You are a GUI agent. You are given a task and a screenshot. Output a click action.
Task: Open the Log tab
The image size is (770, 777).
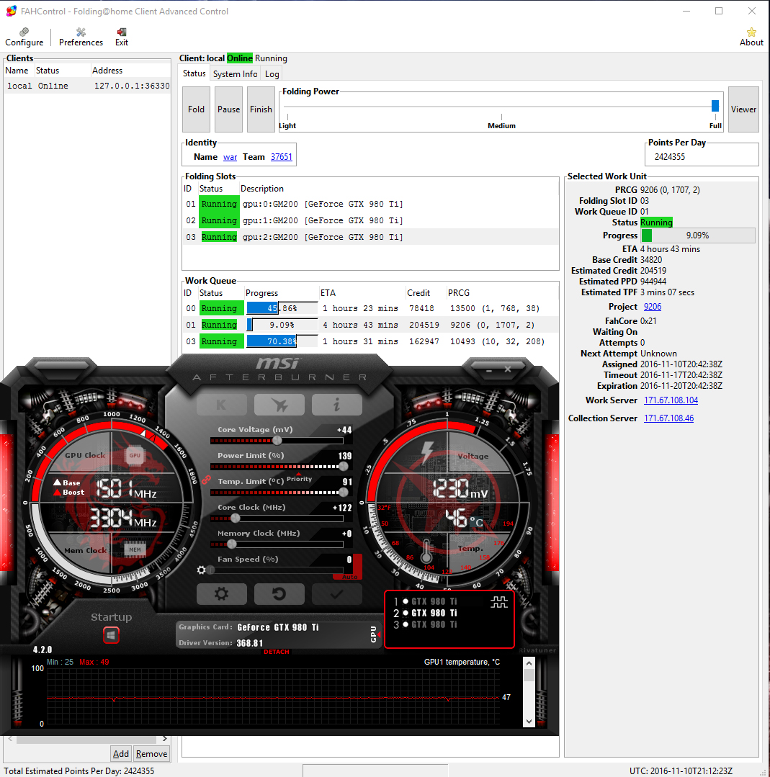pyautogui.click(x=272, y=74)
